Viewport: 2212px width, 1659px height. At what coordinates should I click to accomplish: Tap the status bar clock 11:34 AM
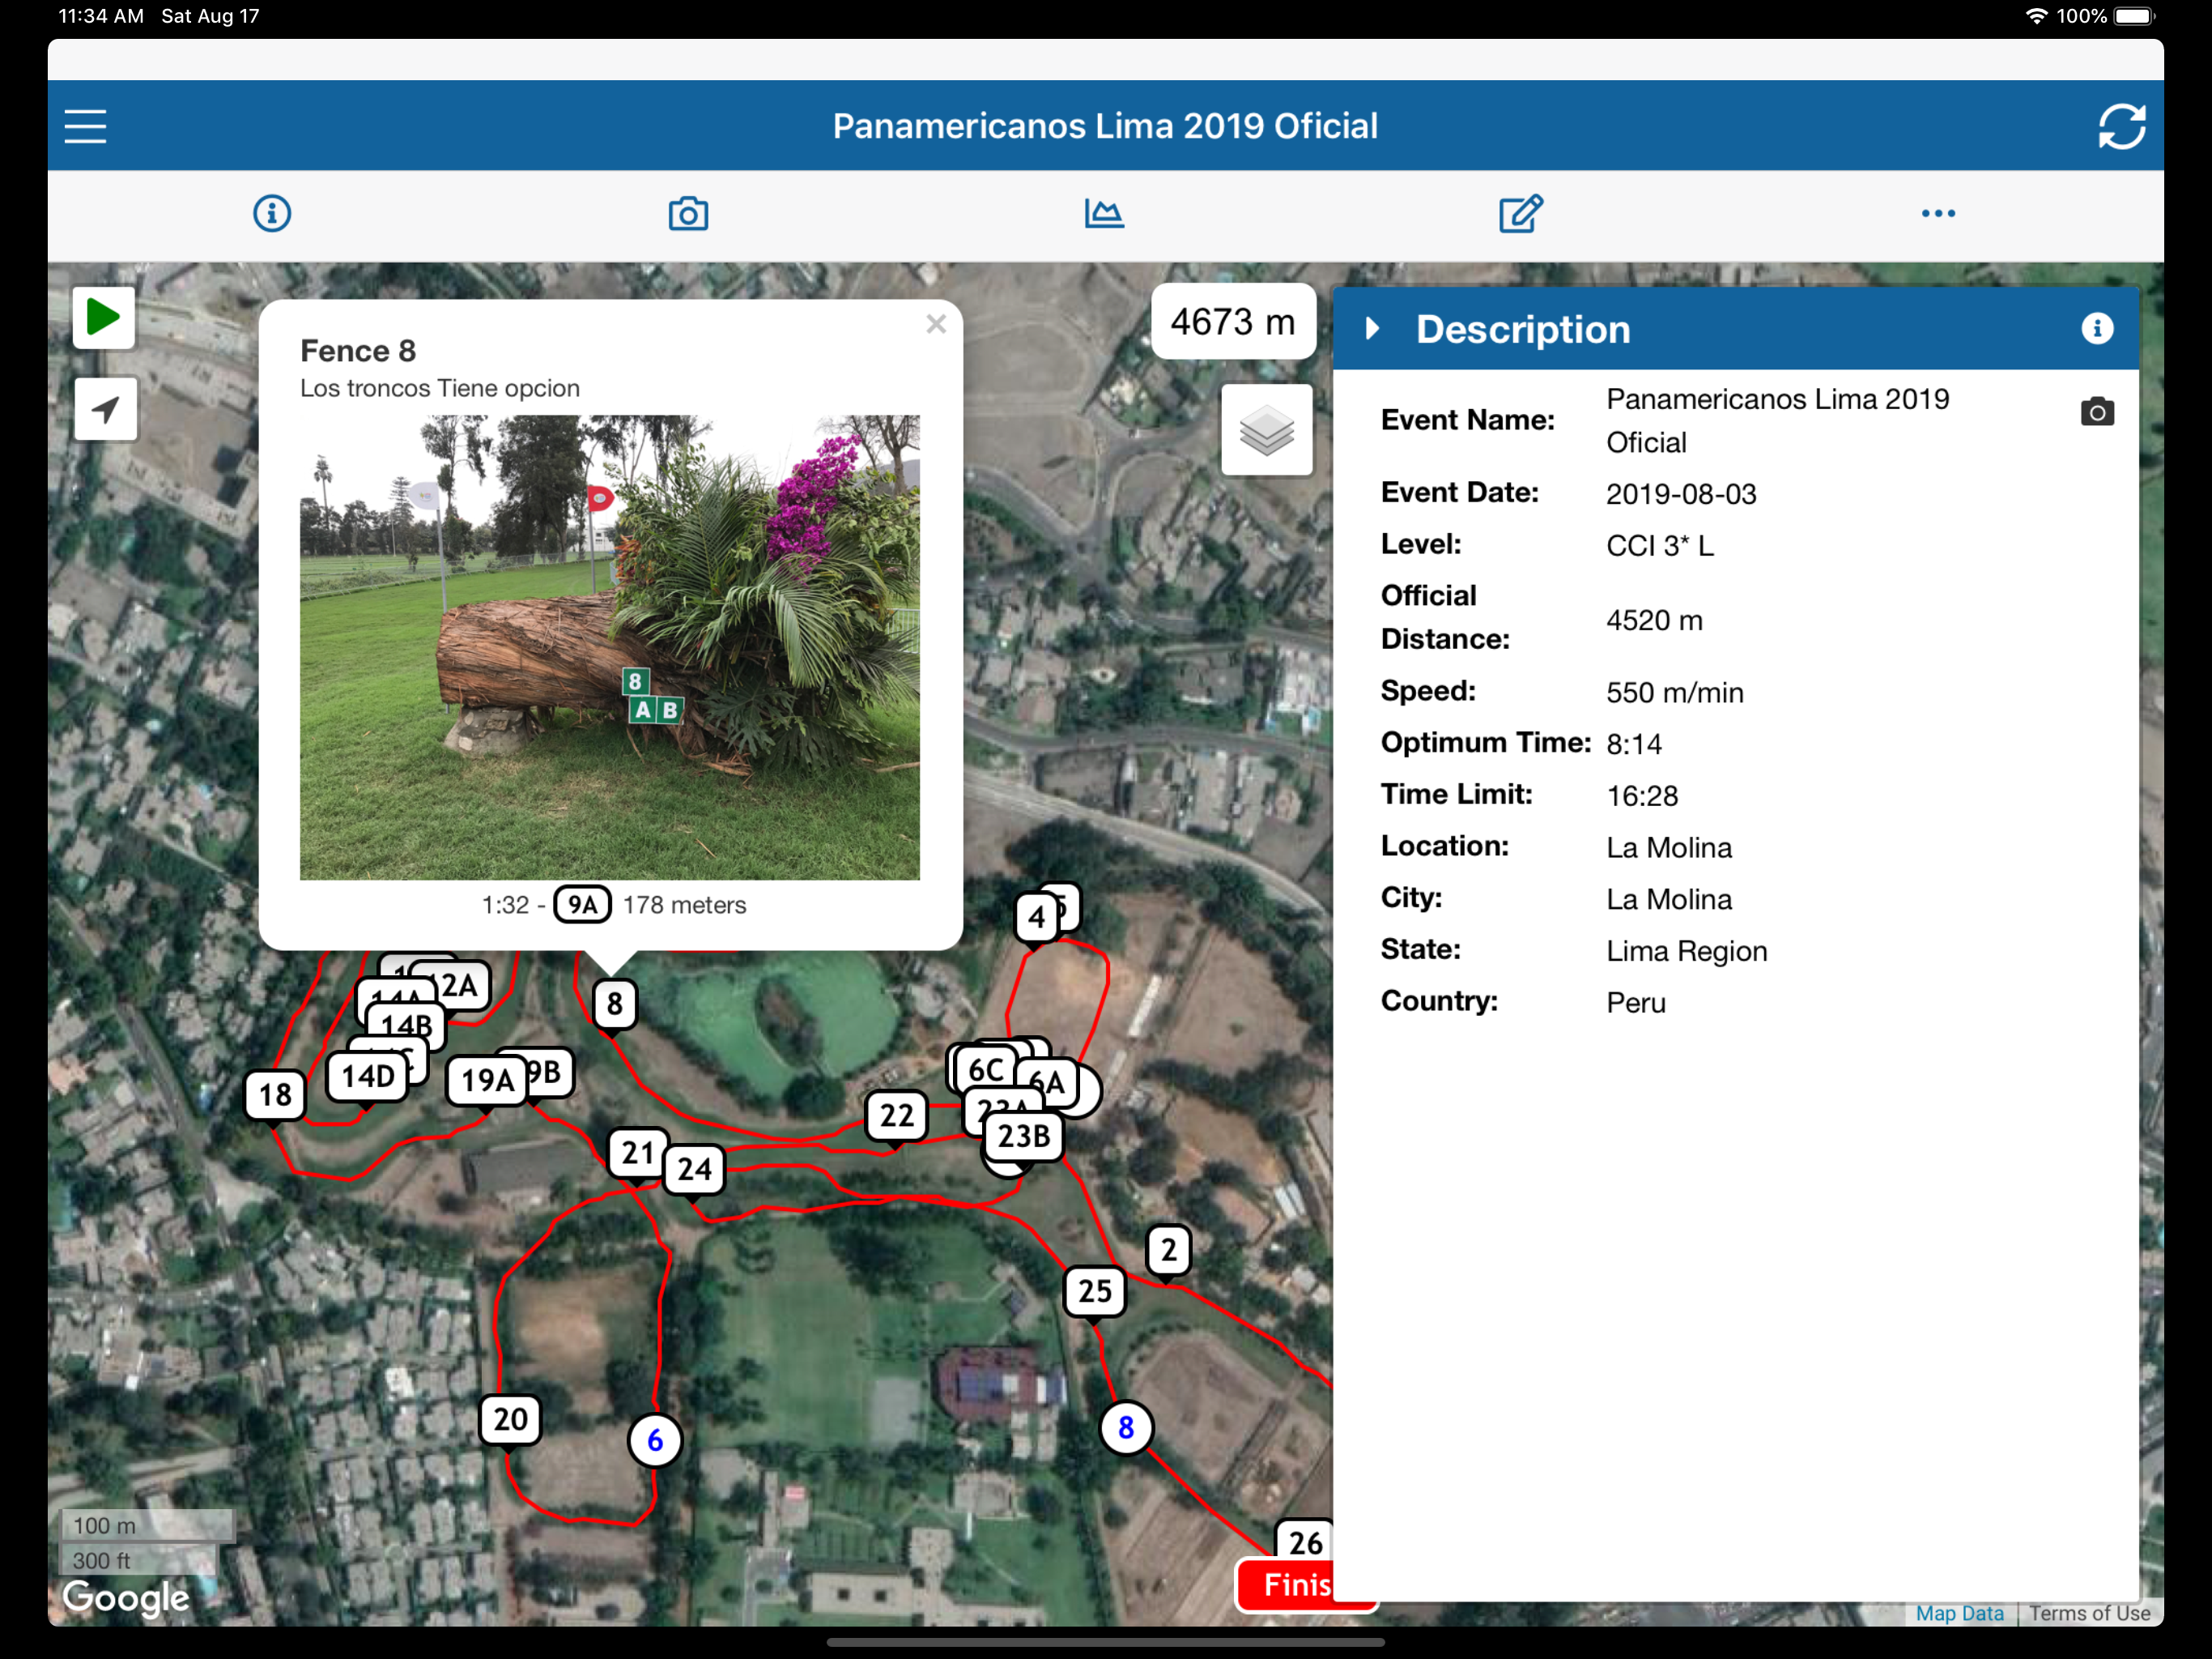(101, 16)
